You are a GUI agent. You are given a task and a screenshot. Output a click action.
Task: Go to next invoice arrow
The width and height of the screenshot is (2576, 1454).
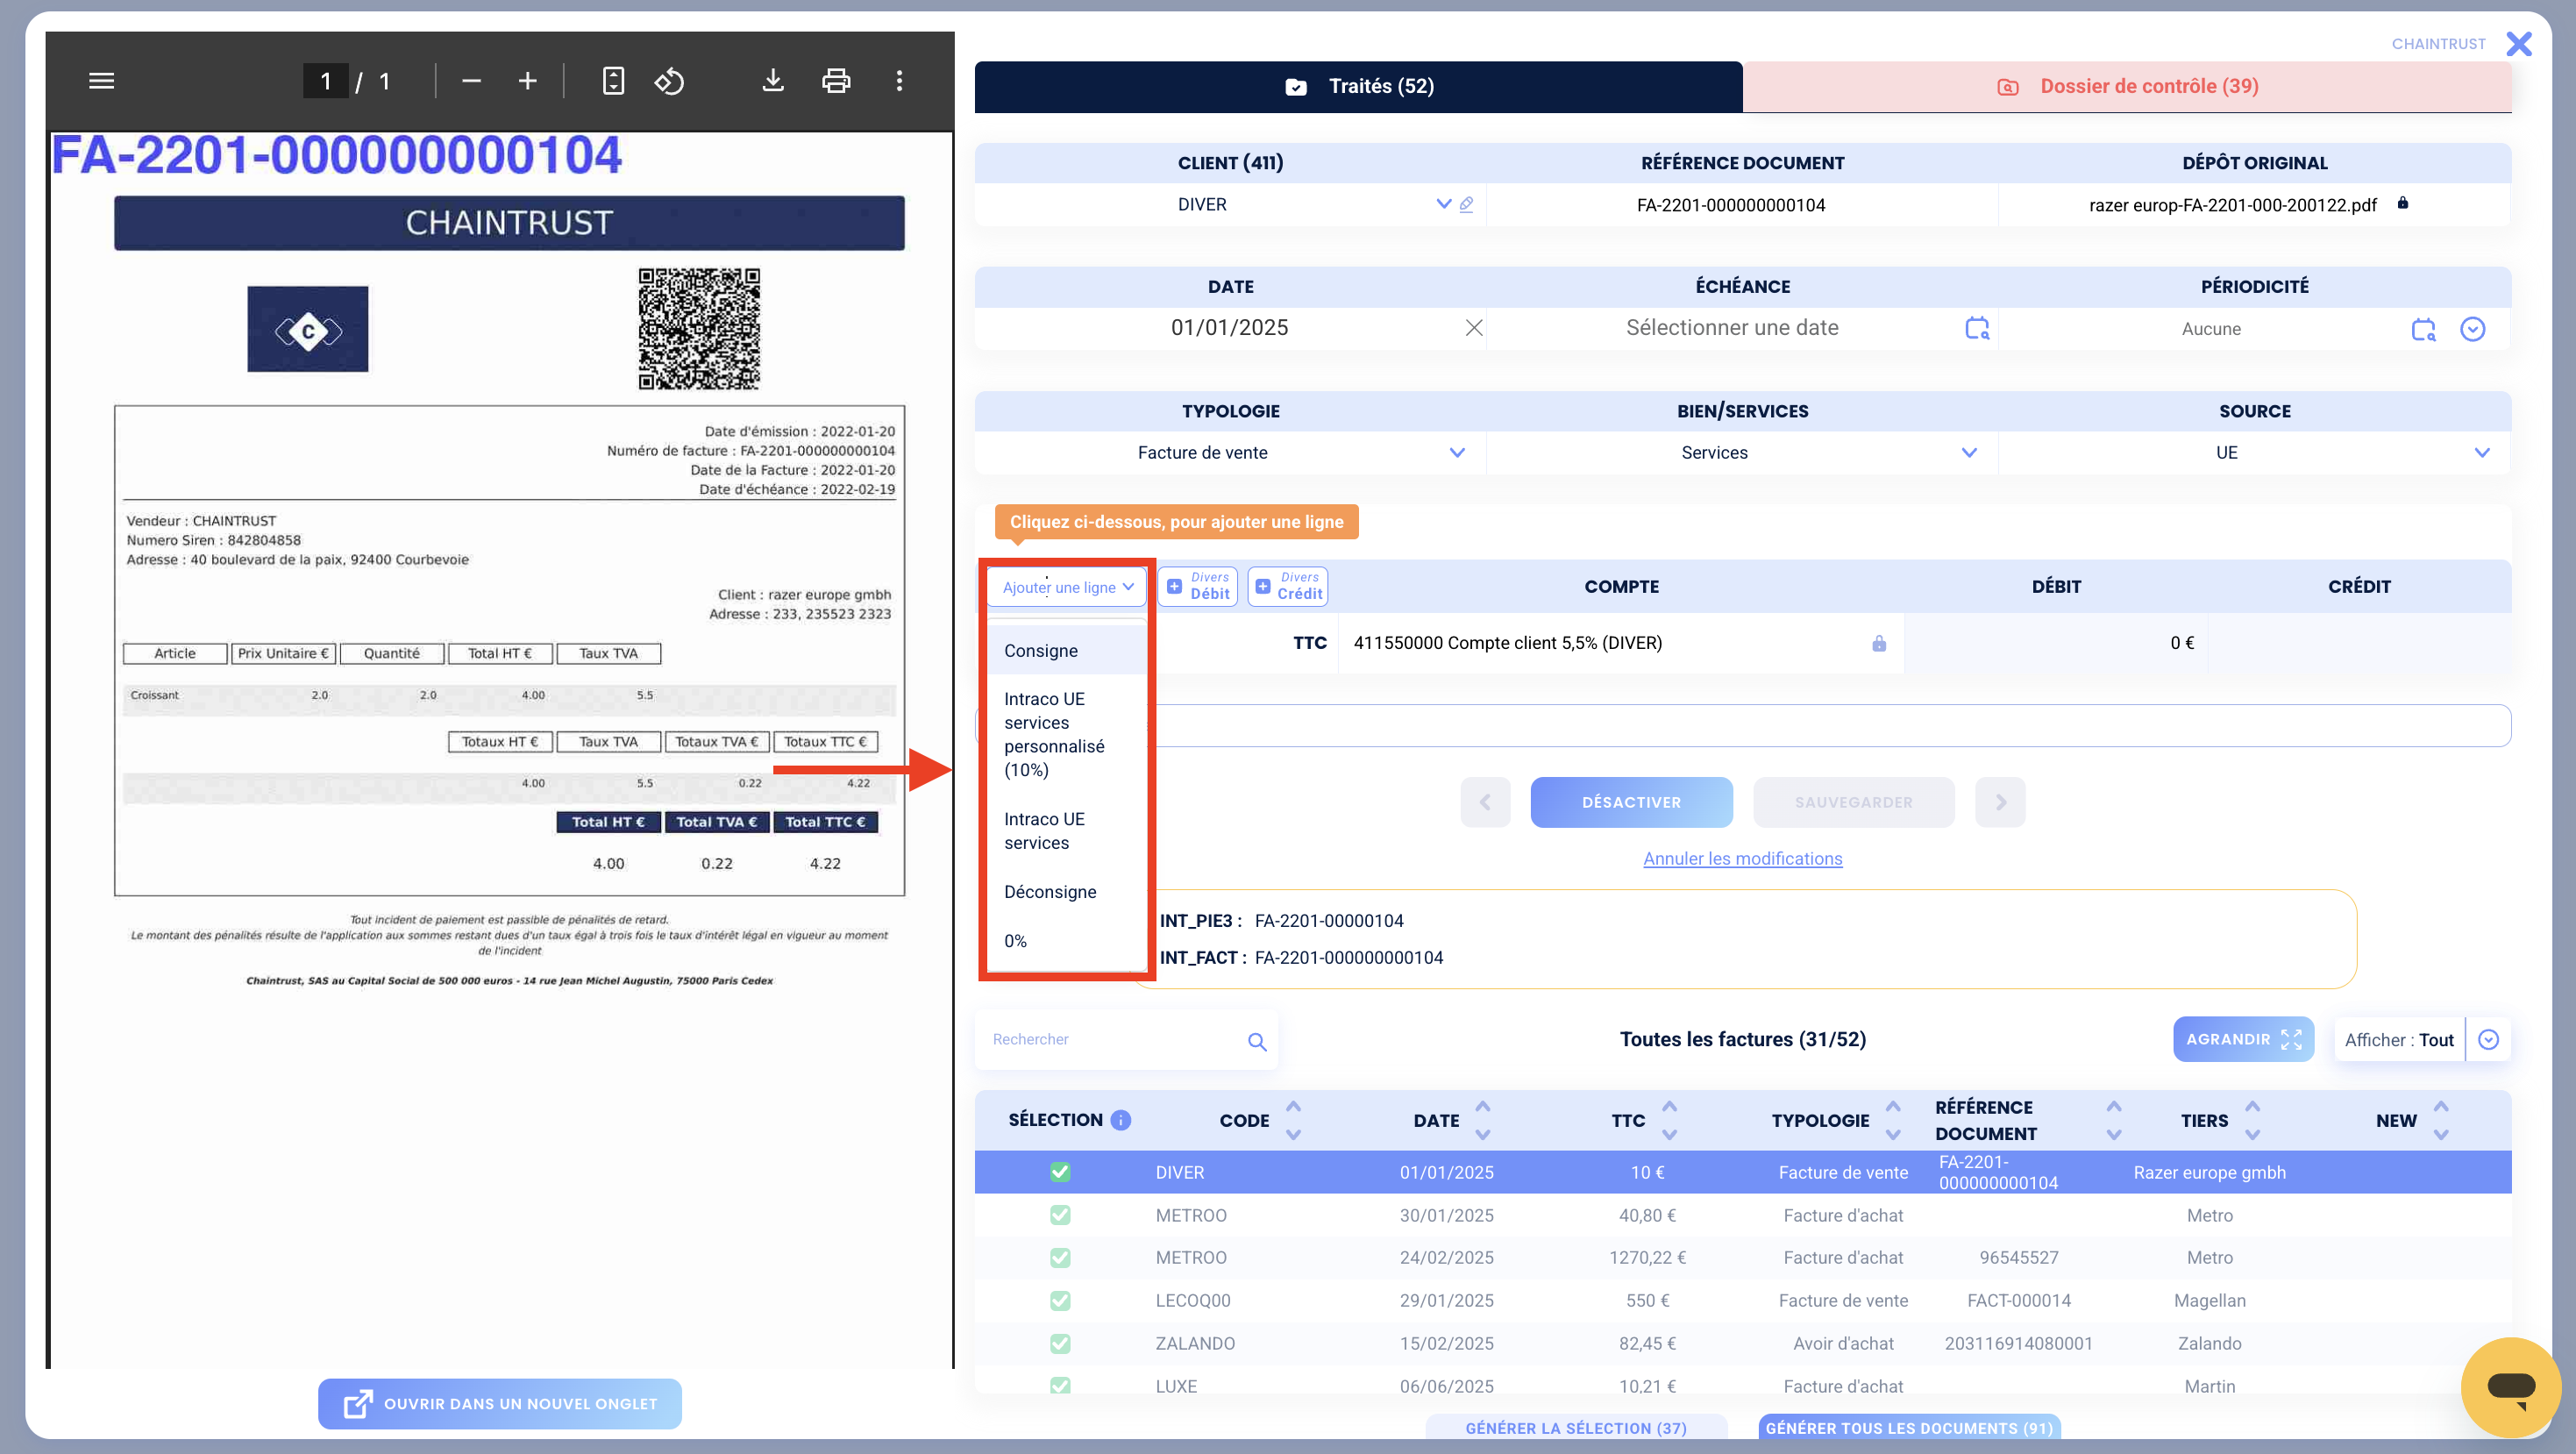pyautogui.click(x=1999, y=802)
